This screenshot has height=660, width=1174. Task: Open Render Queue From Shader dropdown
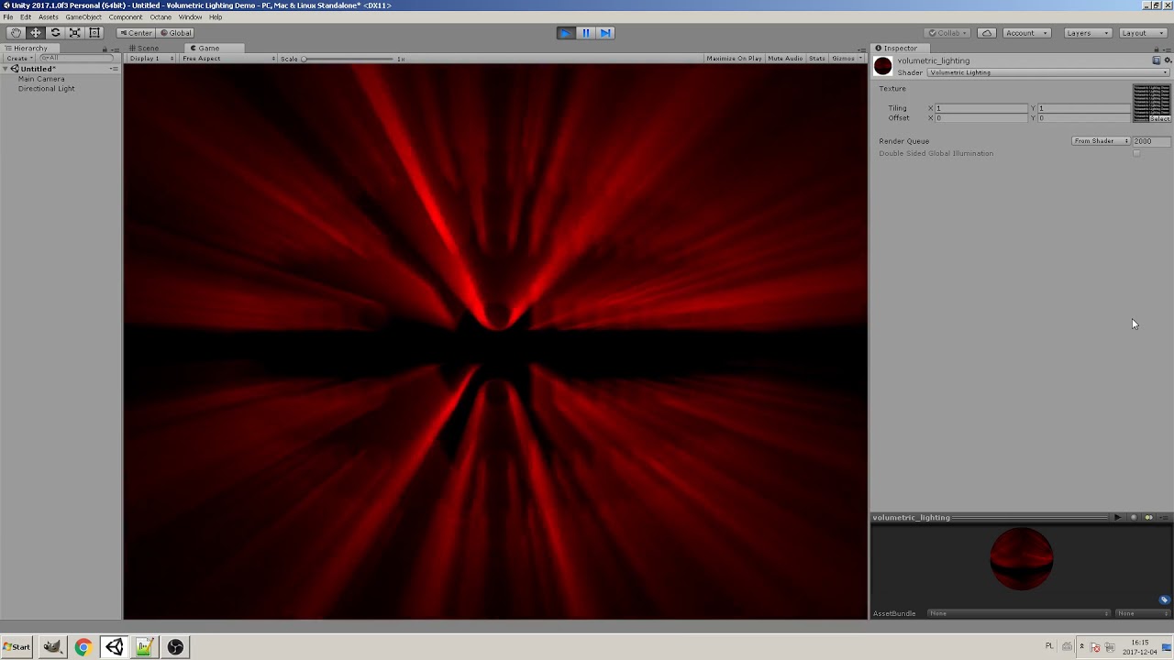click(x=1102, y=141)
